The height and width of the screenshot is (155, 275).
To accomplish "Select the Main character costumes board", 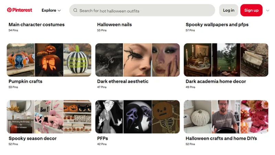I will coord(36,24).
